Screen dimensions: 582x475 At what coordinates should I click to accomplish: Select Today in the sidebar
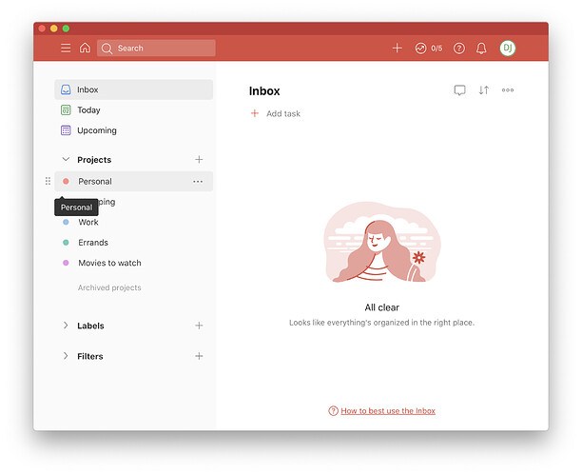(x=134, y=110)
